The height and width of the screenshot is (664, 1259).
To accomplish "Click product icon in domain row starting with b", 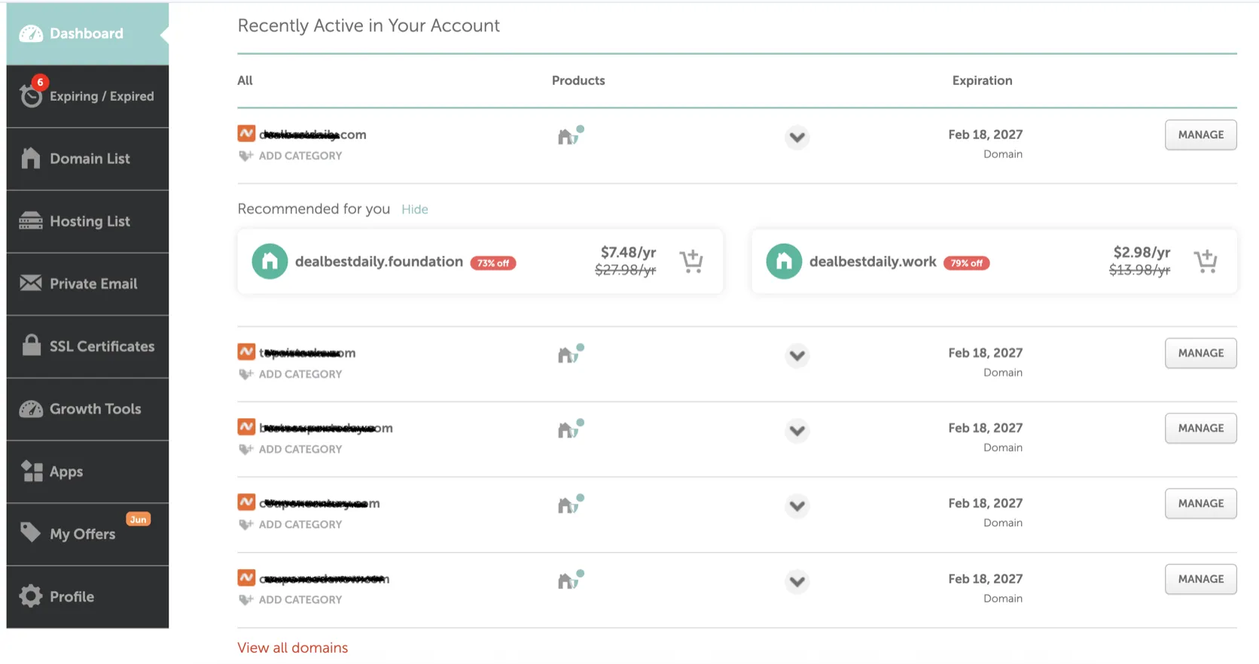I will click(x=571, y=429).
